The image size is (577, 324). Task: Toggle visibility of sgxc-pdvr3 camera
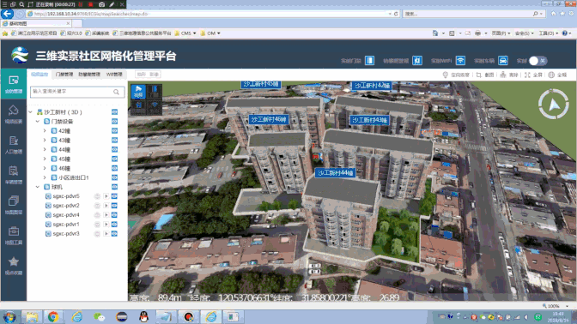click(x=114, y=234)
